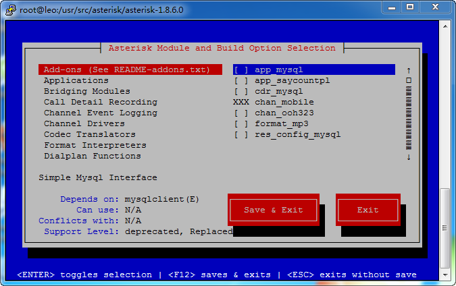Click '<ESC> exits without save' hint text
The width and height of the screenshot is (456, 286).
point(352,275)
